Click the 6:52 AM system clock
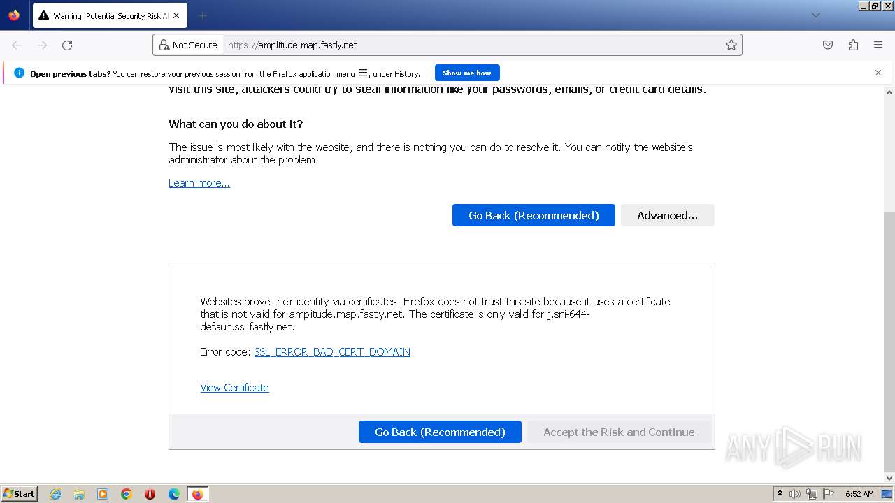 [859, 494]
